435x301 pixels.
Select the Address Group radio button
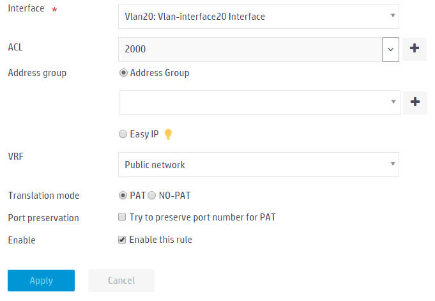pos(123,73)
